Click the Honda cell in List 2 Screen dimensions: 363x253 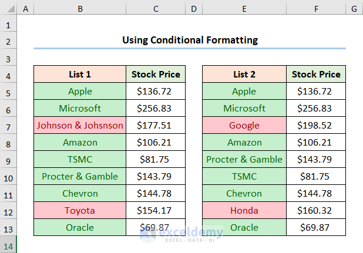coord(244,211)
